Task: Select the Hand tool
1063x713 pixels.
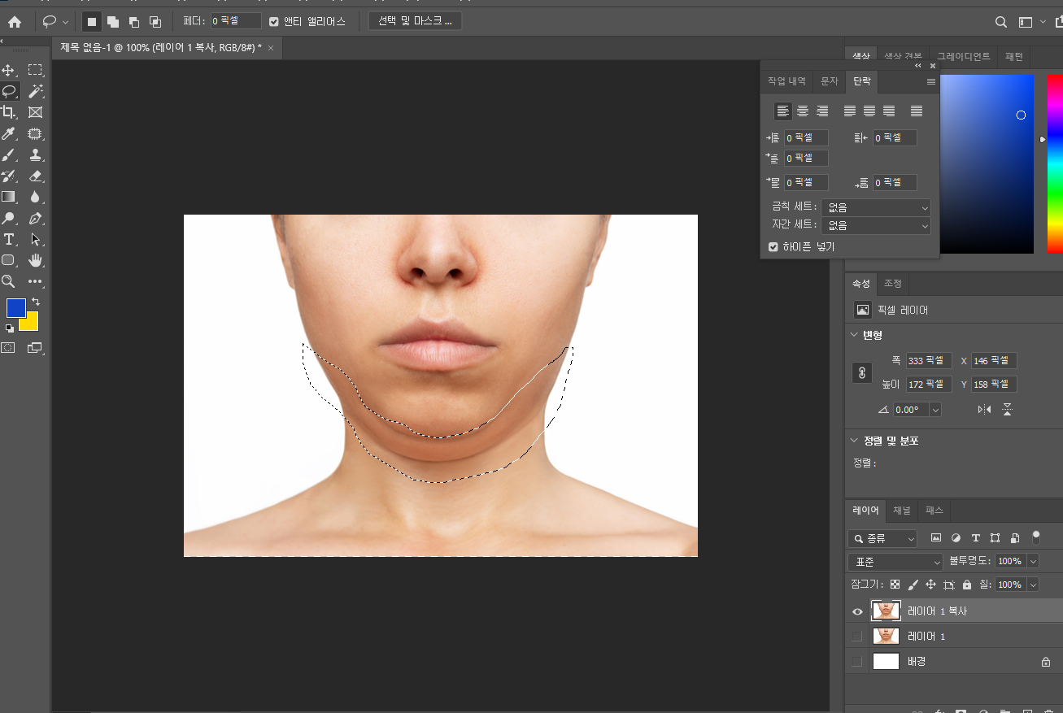Action: click(x=35, y=261)
